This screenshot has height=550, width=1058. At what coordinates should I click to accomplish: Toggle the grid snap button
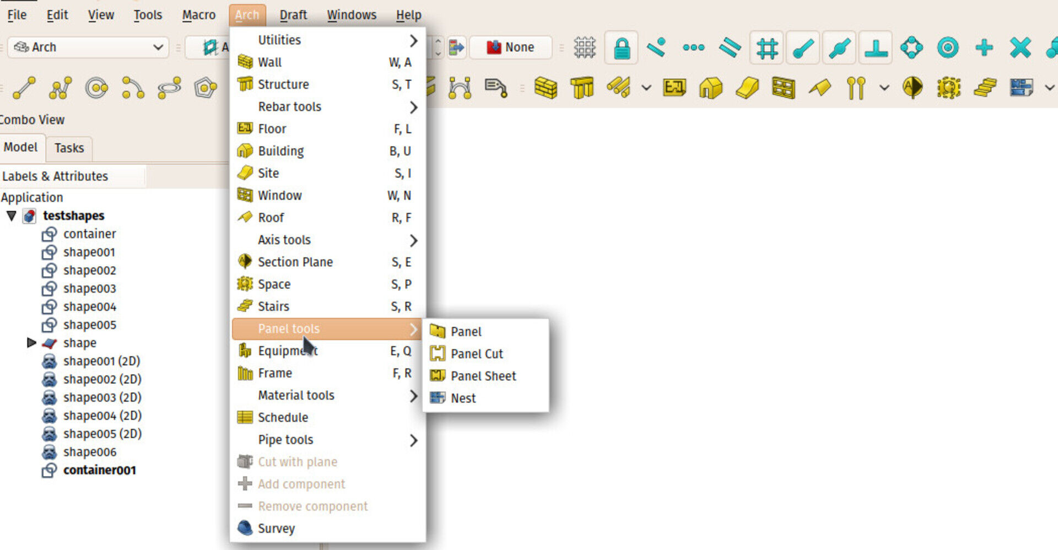[x=766, y=48]
